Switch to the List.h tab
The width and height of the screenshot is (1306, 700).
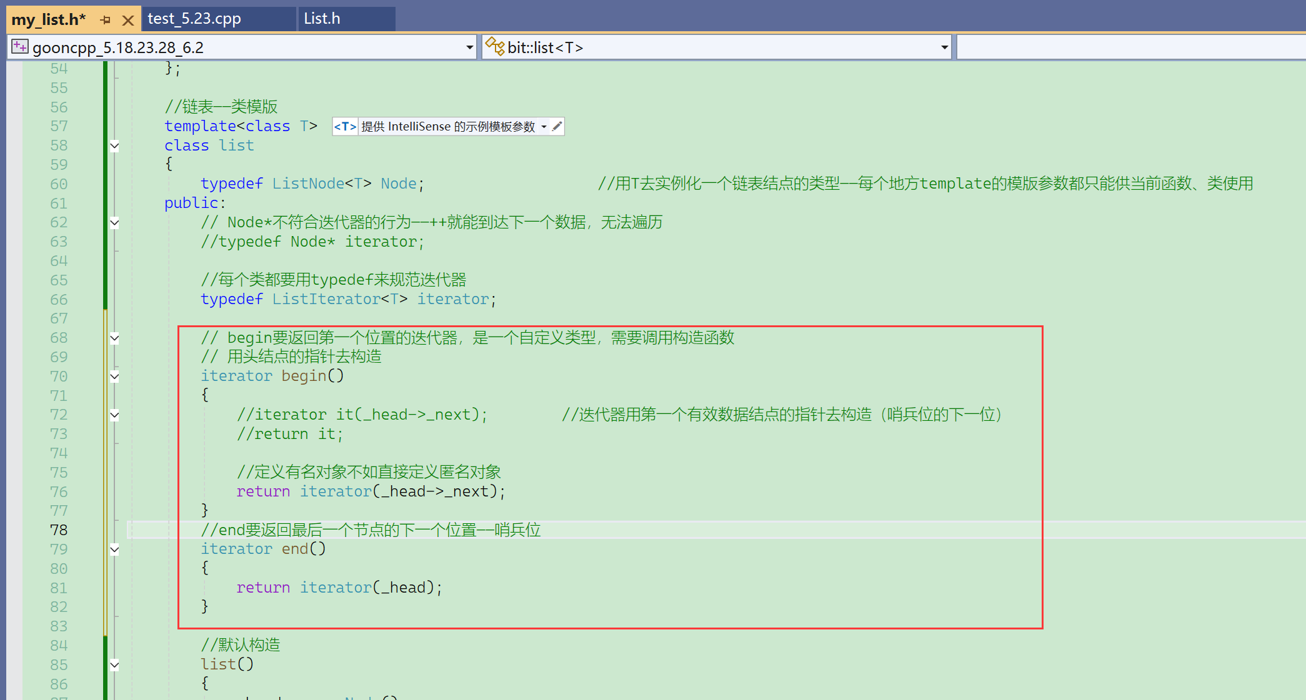(x=322, y=19)
